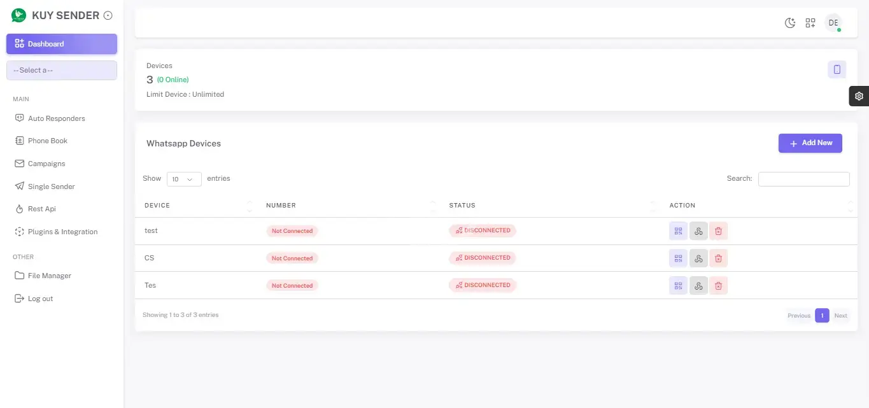Image resolution: width=869 pixels, height=408 pixels.
Task: Open File Manager from sidebar
Action: [49, 276]
